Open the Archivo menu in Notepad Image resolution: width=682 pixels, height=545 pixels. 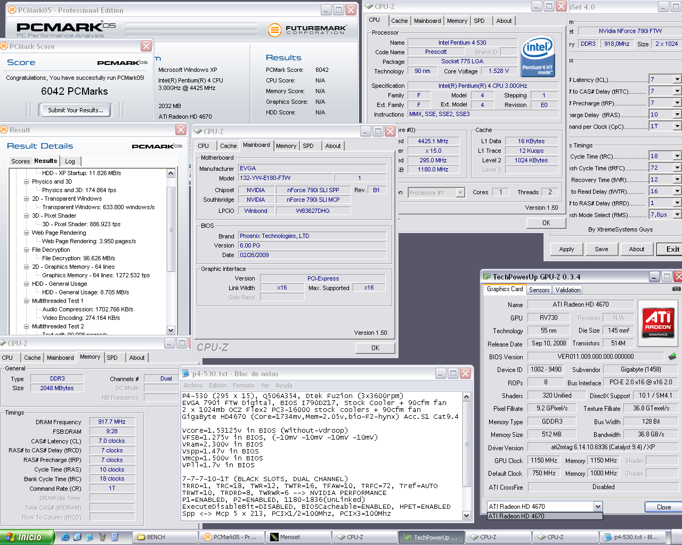(193, 385)
